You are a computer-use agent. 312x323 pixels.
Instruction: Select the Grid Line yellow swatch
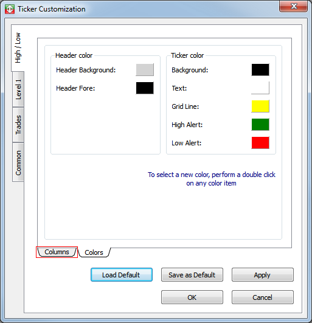point(260,106)
